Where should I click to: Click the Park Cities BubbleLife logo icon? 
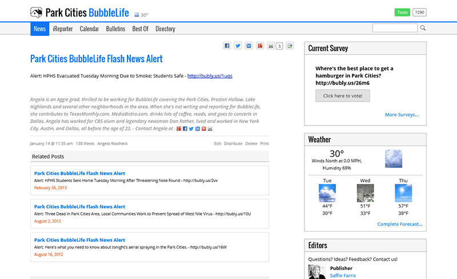(36, 13)
